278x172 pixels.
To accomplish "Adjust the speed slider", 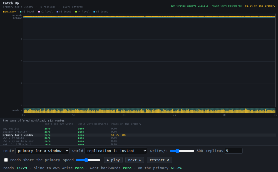I will [x=88, y=160].
